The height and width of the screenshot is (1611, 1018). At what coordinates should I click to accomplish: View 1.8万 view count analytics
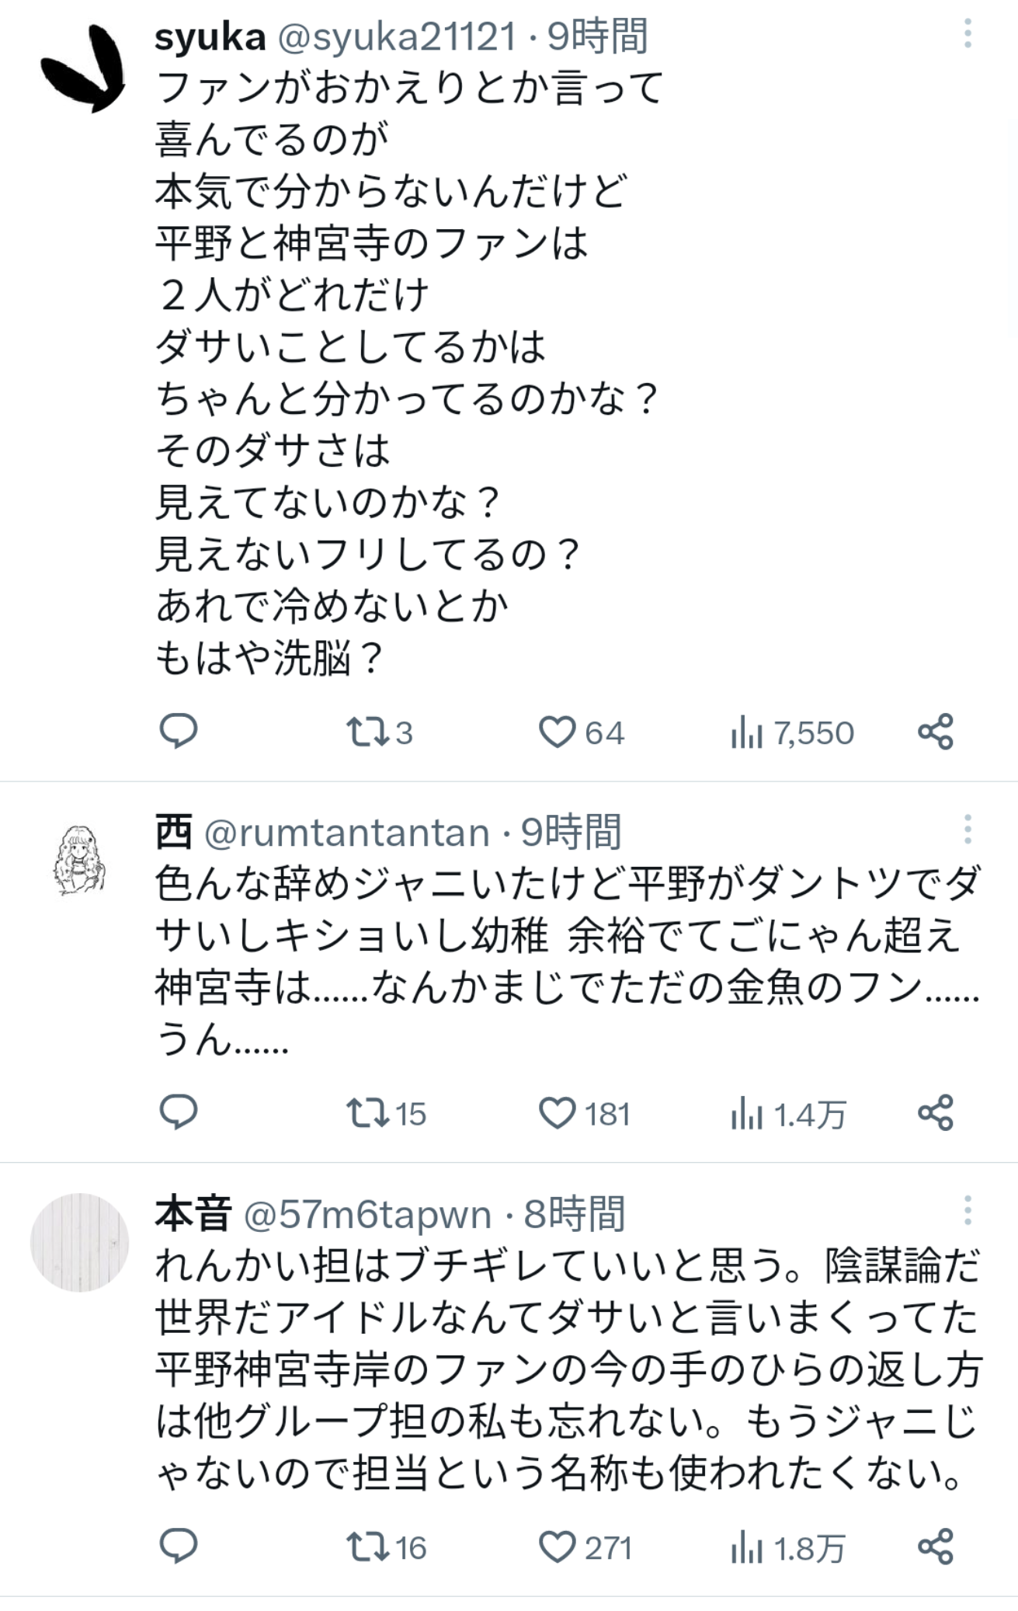coord(787,1547)
